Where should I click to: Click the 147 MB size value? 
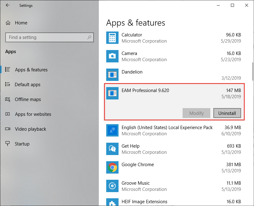233,90
